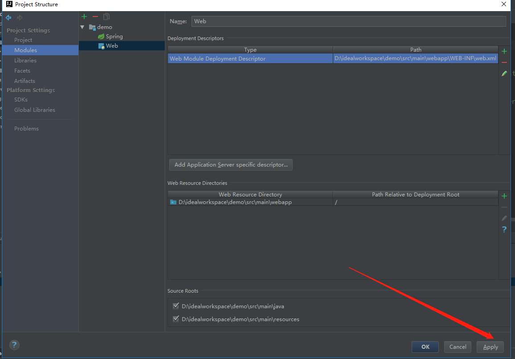Image resolution: width=515 pixels, height=359 pixels.
Task: Click the Path column header
Action: pos(416,49)
